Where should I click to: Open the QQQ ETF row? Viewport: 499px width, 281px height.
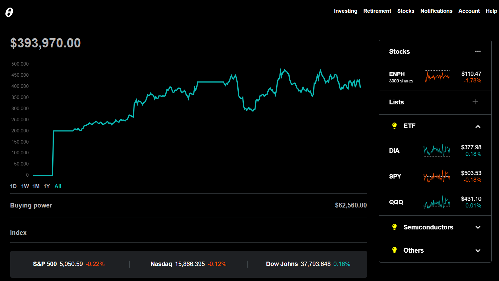point(396,202)
